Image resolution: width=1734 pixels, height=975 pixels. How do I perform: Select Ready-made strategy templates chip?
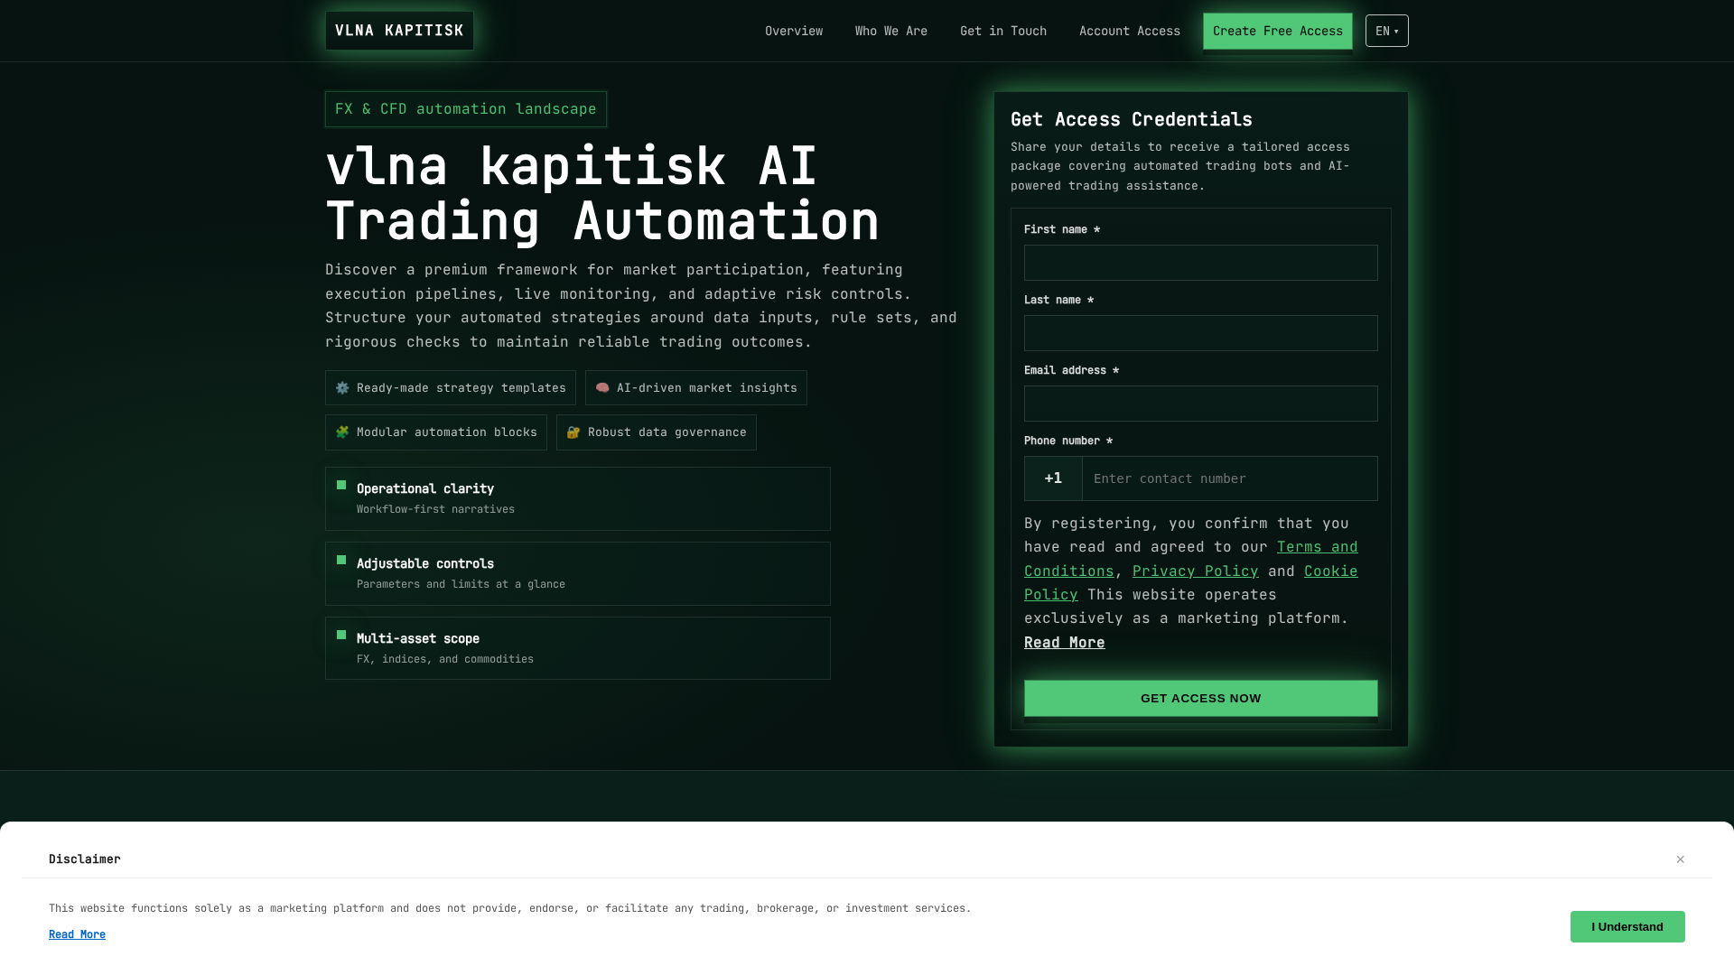pyautogui.click(x=451, y=388)
